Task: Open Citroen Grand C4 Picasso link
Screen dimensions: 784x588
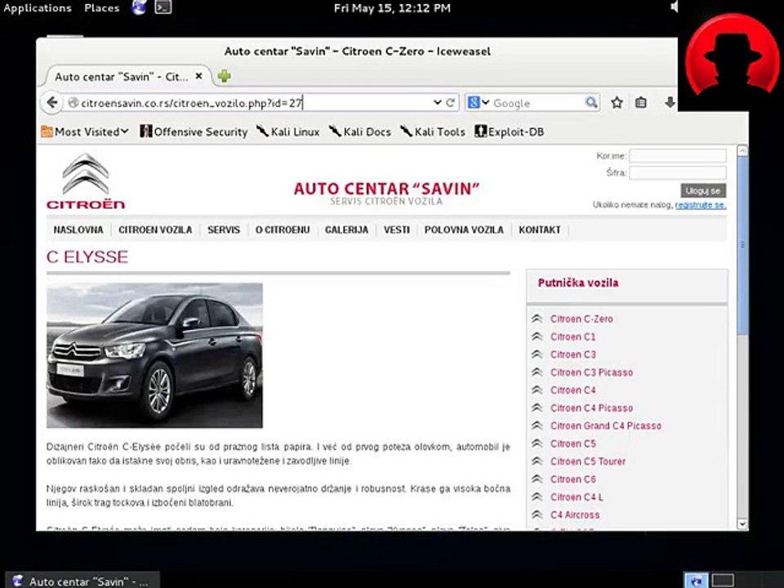Action: coord(605,426)
